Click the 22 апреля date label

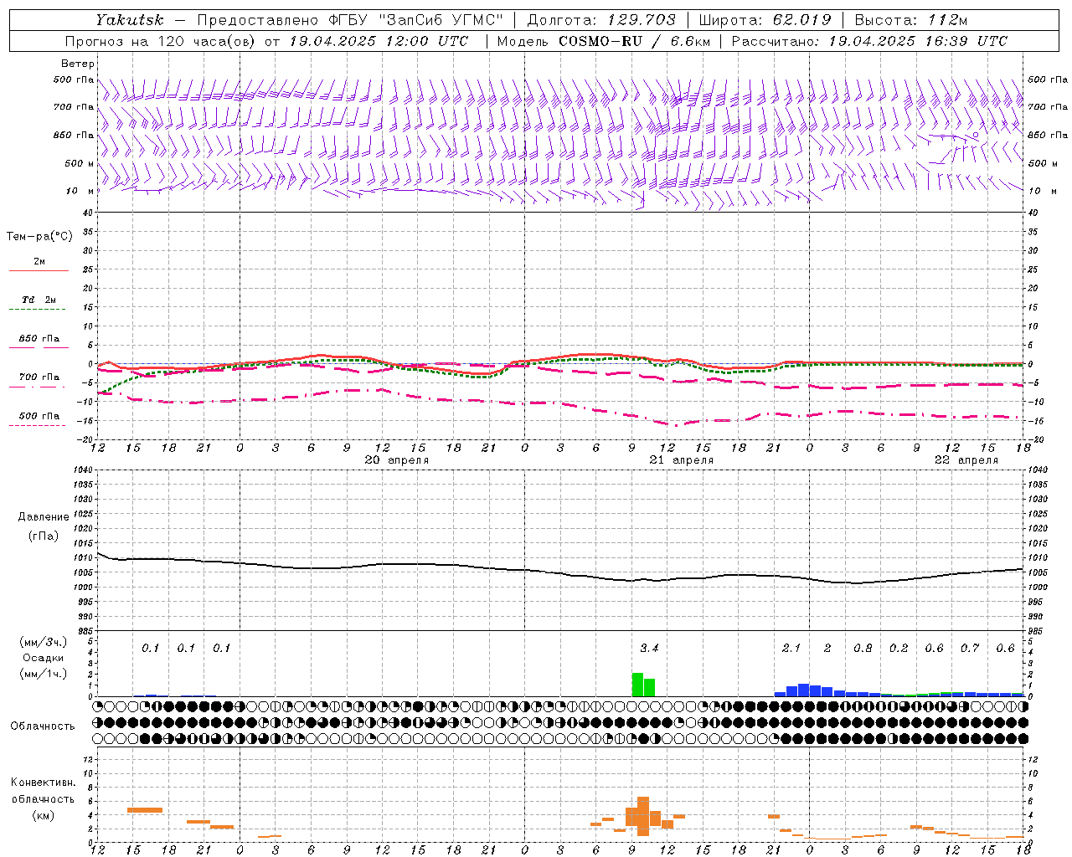[x=966, y=460]
